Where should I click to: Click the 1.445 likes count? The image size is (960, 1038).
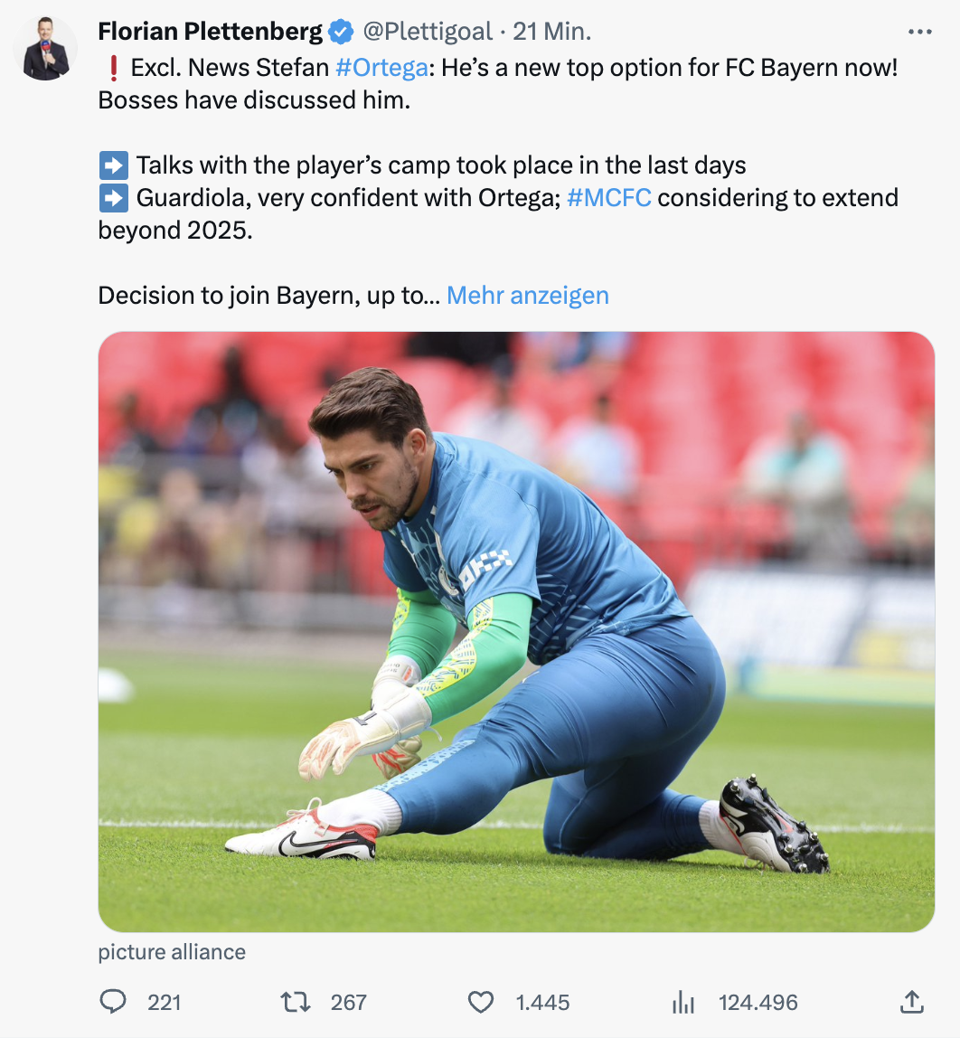click(x=542, y=1002)
